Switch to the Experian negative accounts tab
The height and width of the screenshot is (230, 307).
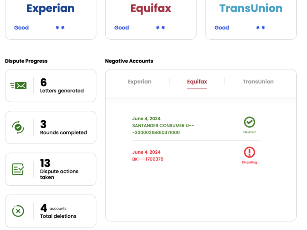[x=139, y=82]
